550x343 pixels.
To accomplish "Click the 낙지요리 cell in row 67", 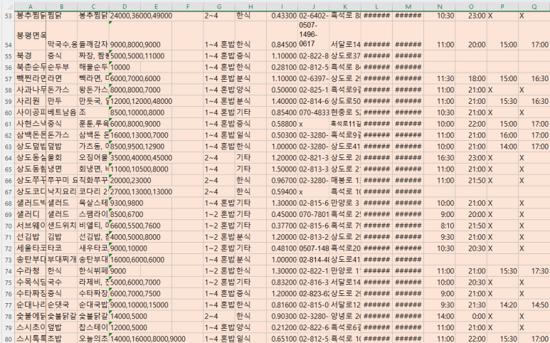I will pos(62,192).
